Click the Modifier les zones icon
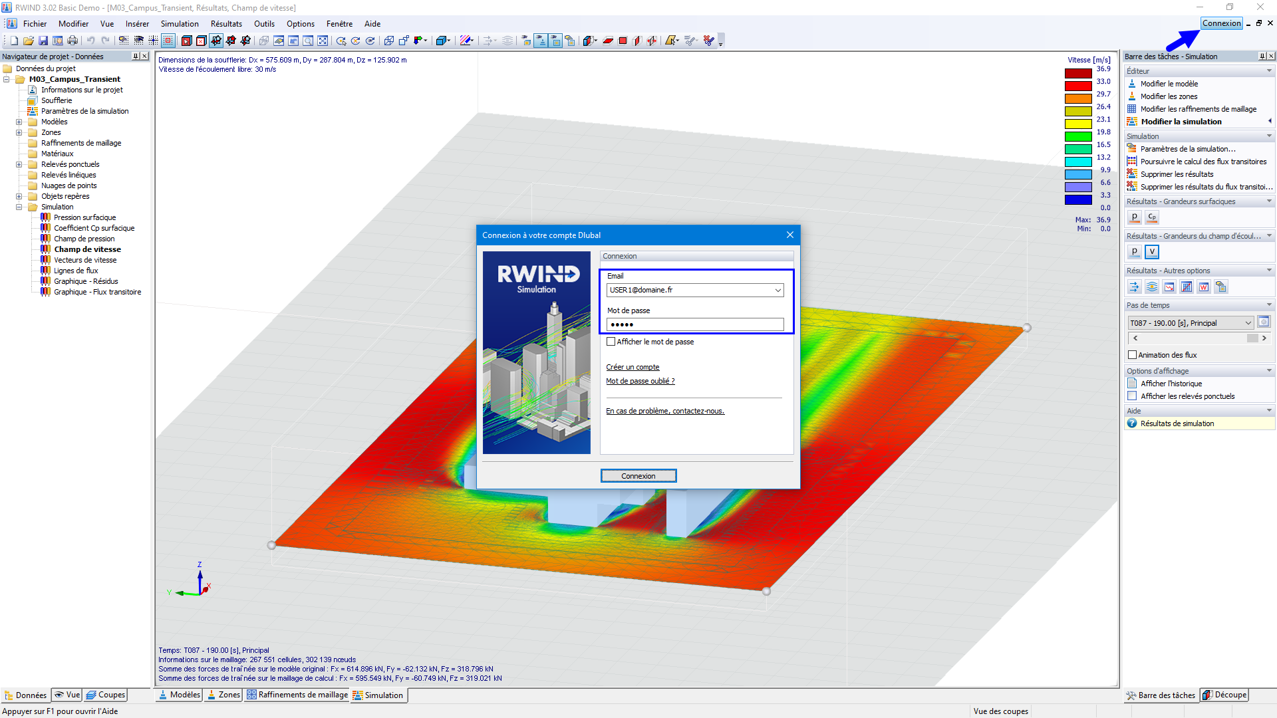The width and height of the screenshot is (1277, 718). click(x=1132, y=96)
